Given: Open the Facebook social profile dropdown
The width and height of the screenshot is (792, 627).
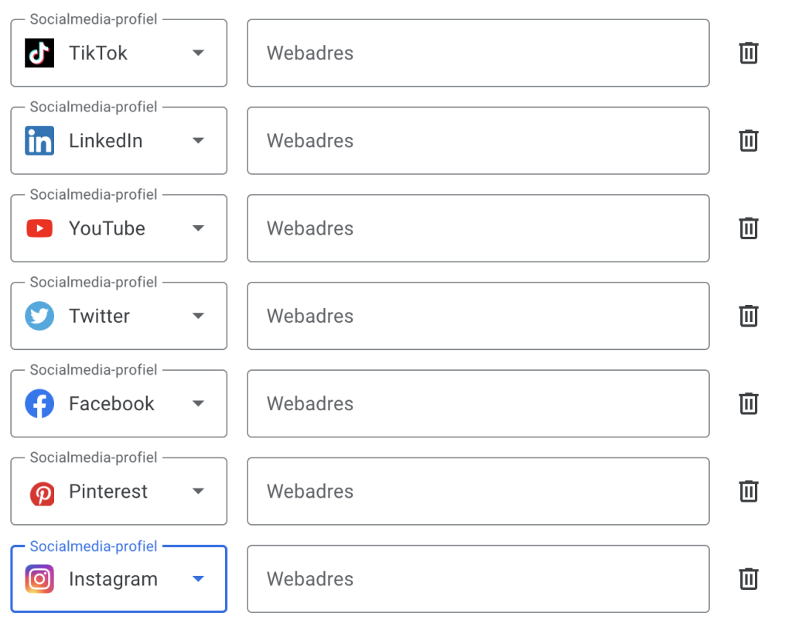Looking at the screenshot, I should point(198,403).
